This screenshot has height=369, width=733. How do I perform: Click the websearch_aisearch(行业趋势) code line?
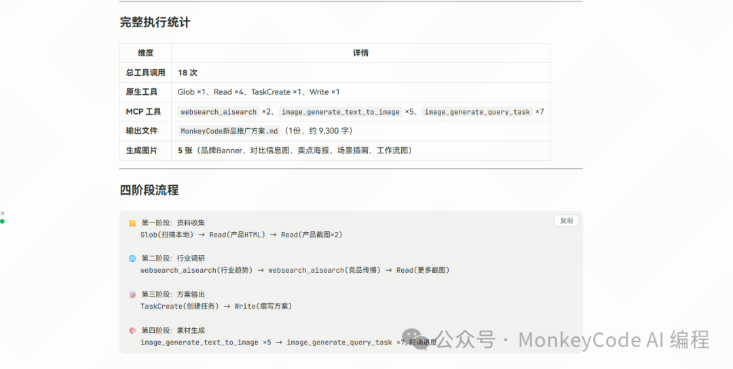pos(295,270)
